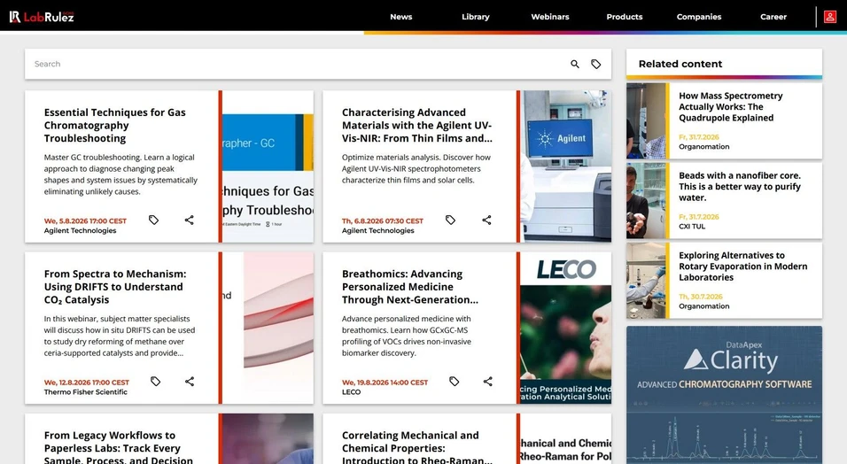The height and width of the screenshot is (464, 847).
Task: Open Library in top navigation
Action: (476, 17)
